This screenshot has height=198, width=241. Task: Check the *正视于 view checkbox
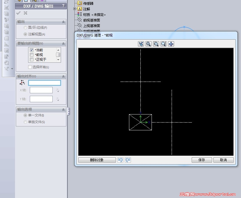point(32,59)
